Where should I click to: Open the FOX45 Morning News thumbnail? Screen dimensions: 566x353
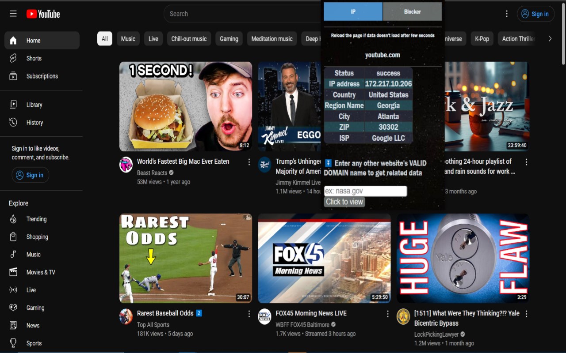pos(324,259)
